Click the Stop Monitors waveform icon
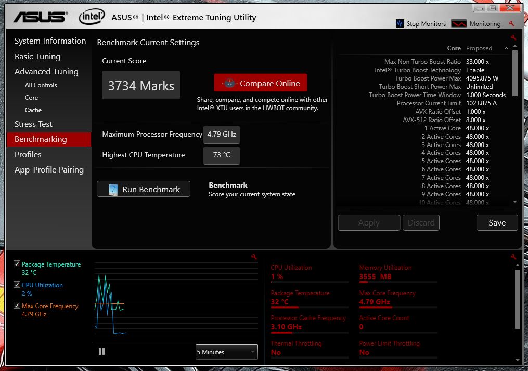This screenshot has height=371, width=528. [400, 23]
